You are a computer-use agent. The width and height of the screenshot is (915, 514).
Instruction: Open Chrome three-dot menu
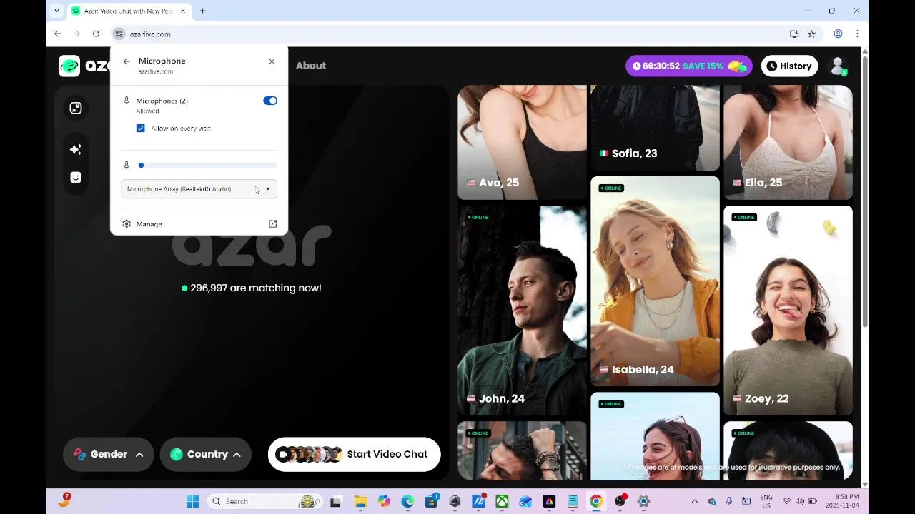pyautogui.click(x=857, y=34)
